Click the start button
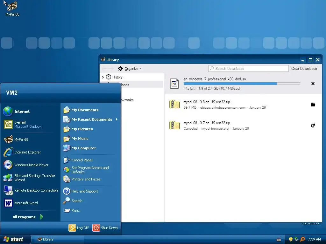 coord(15,239)
